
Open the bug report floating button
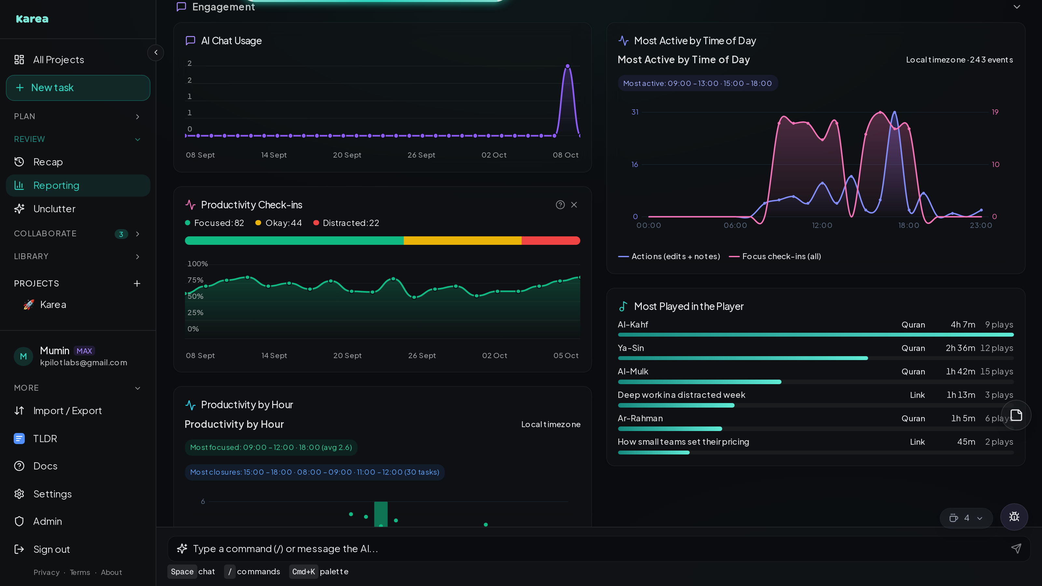[x=1014, y=516]
